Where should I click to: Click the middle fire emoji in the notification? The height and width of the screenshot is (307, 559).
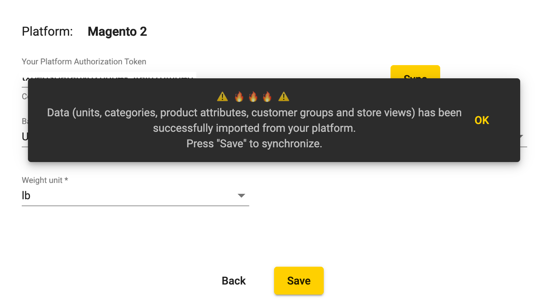tap(253, 97)
